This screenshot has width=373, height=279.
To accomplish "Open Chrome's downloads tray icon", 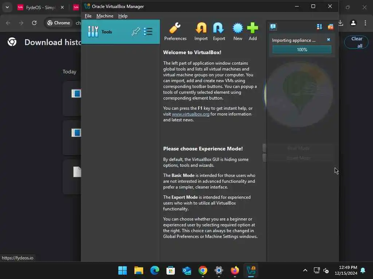I will pyautogui.click(x=341, y=23).
